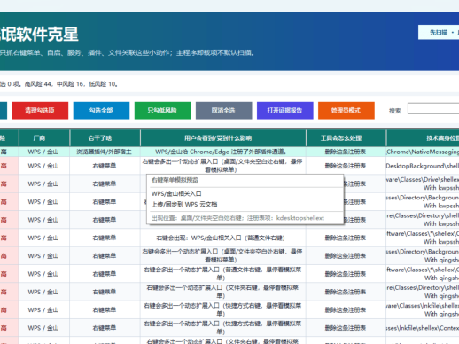Viewport: 459px width, 344px height.
Task: Click the 高风险 44 status summary text
Action: pos(38,84)
